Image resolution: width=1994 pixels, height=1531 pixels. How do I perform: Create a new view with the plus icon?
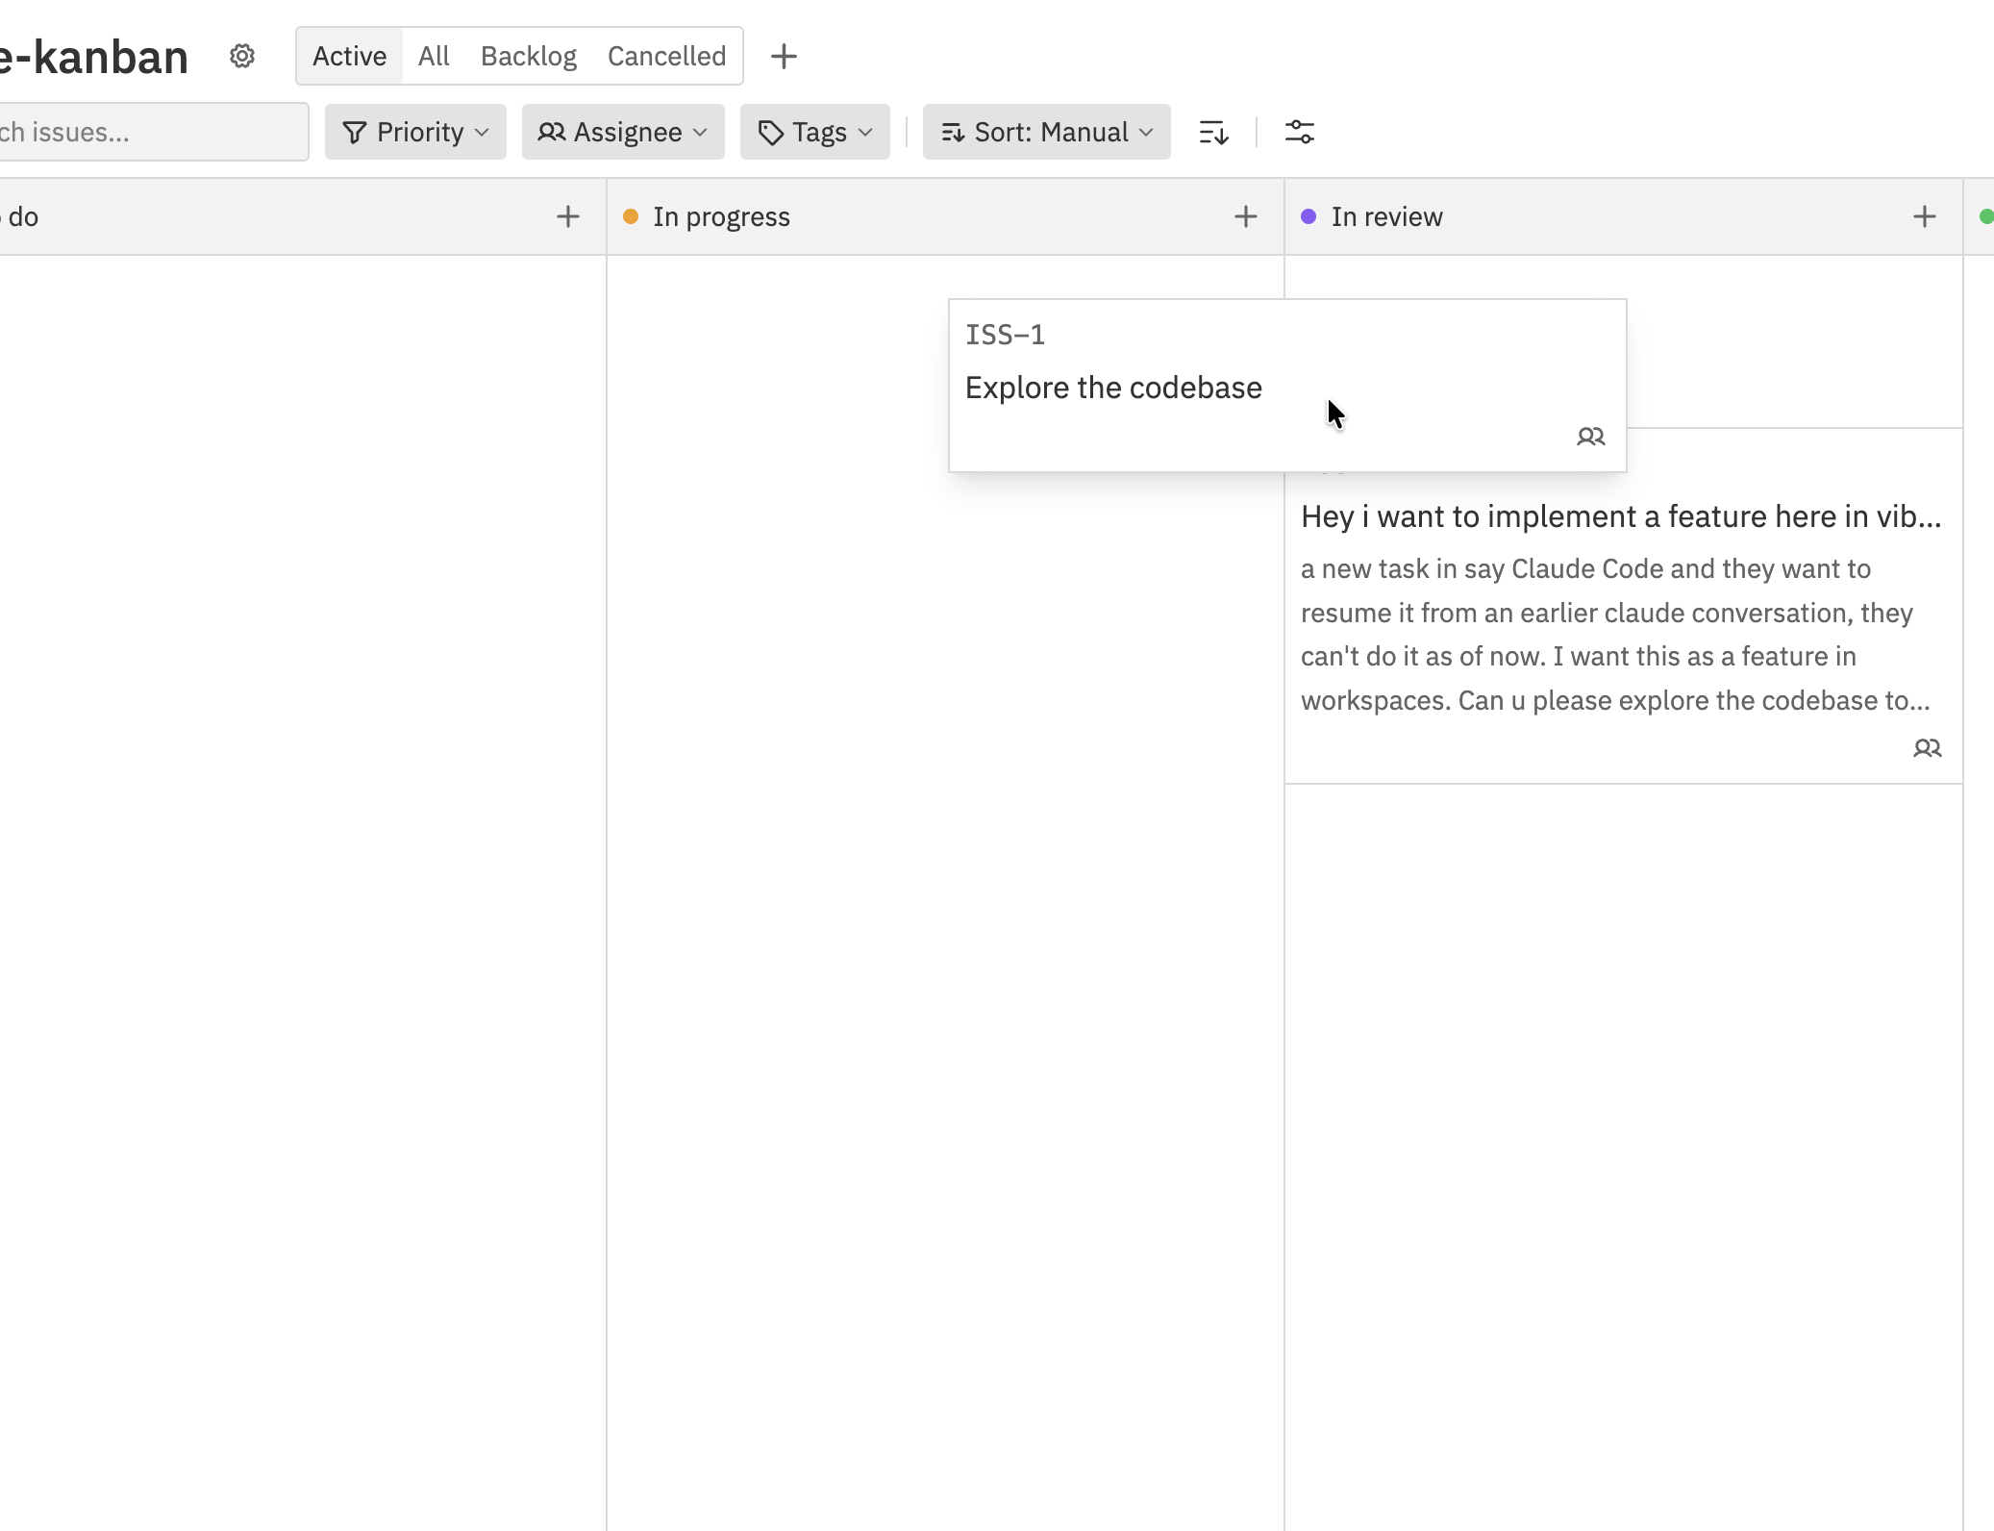pos(784,56)
